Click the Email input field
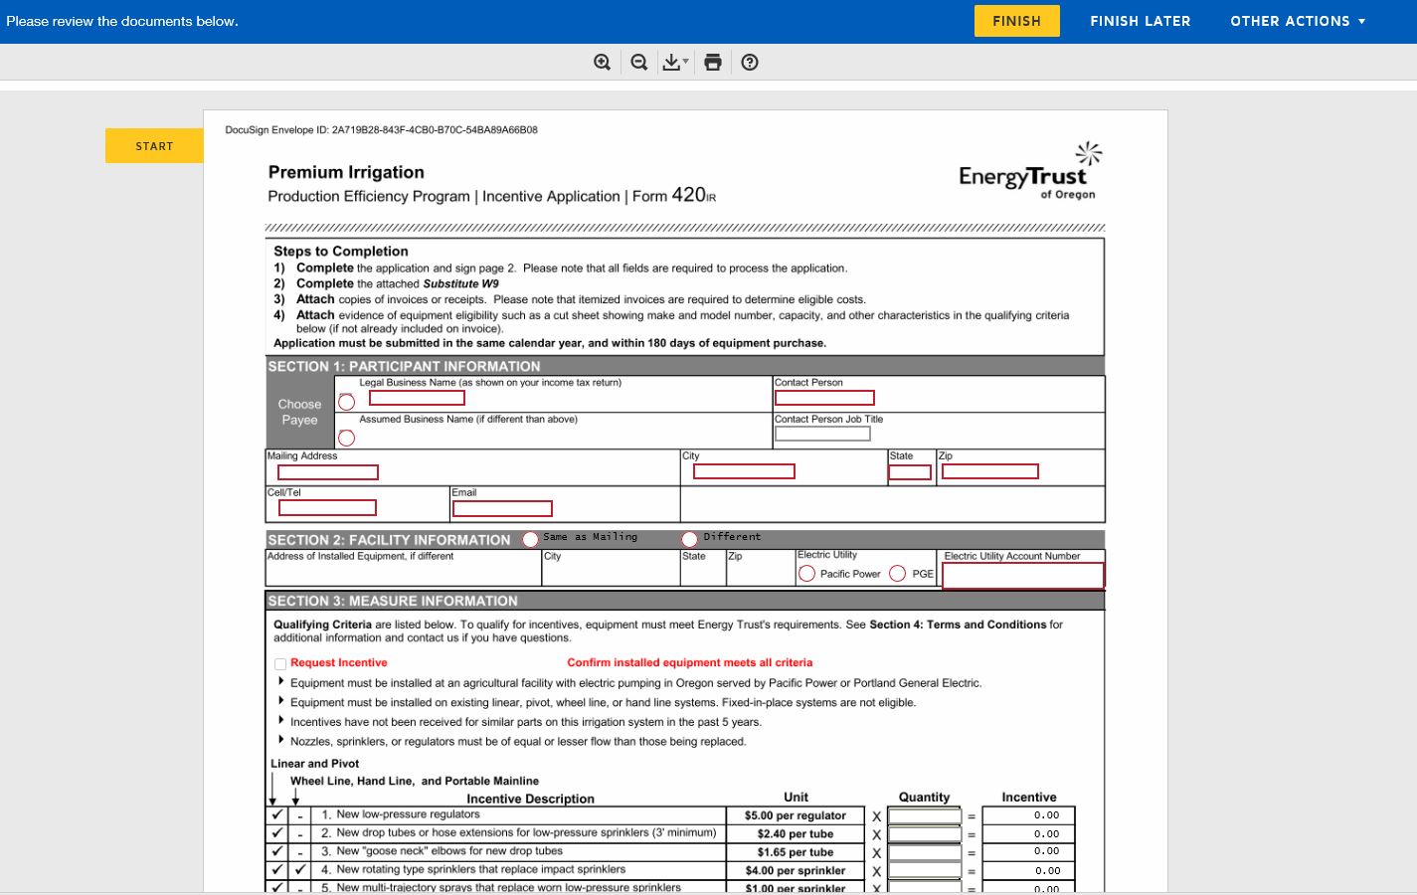Screen dimensions: 1417x895 point(502,509)
